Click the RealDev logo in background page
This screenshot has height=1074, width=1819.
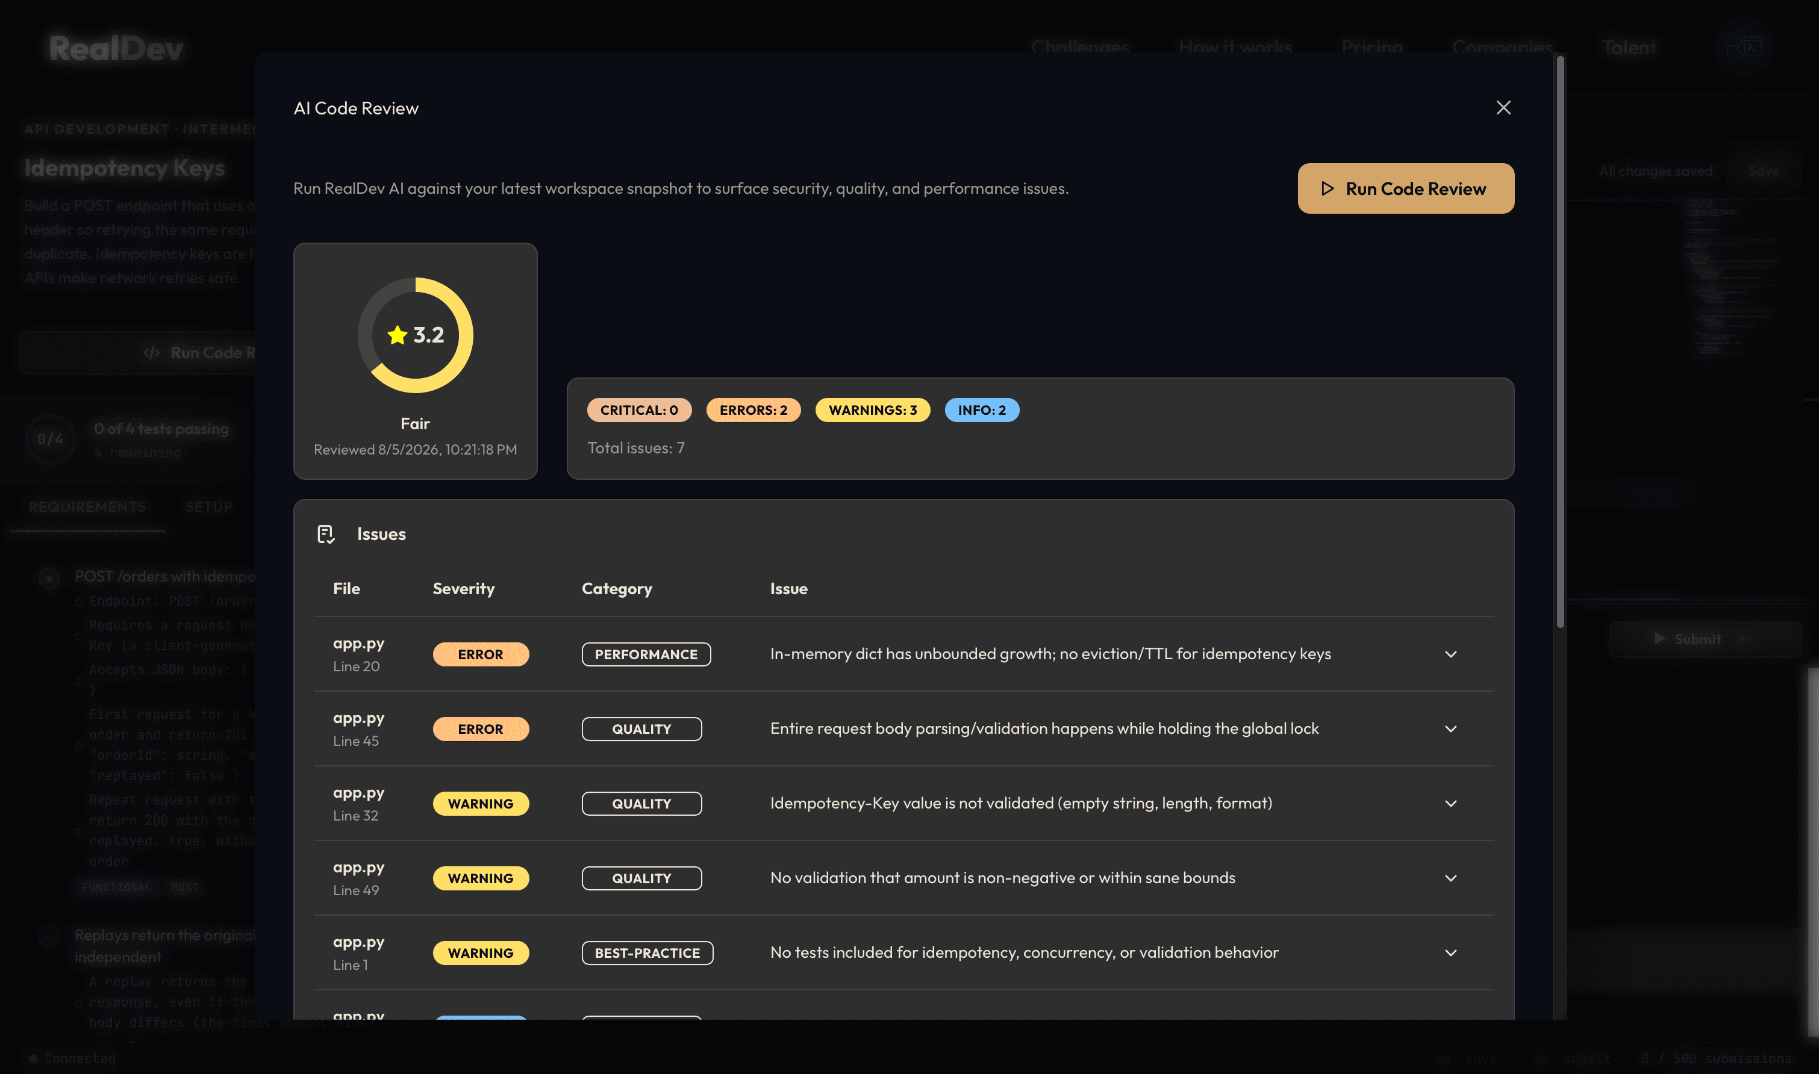(x=116, y=49)
